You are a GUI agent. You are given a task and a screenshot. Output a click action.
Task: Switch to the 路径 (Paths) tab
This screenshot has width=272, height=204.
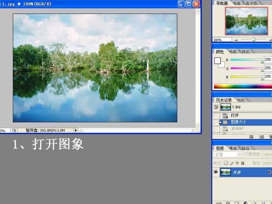(245, 148)
